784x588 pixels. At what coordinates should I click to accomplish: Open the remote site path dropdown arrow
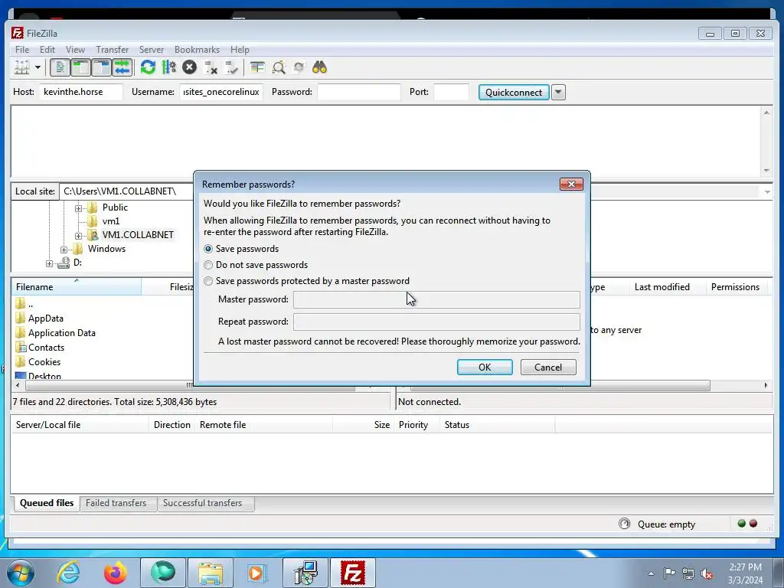click(767, 192)
